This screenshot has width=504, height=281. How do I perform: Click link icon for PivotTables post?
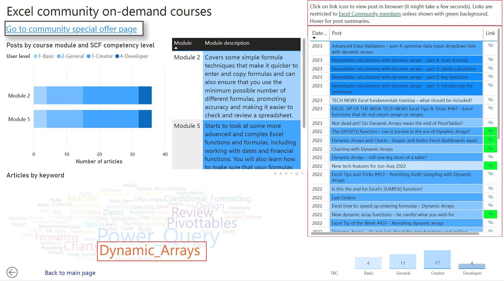[x=490, y=123]
